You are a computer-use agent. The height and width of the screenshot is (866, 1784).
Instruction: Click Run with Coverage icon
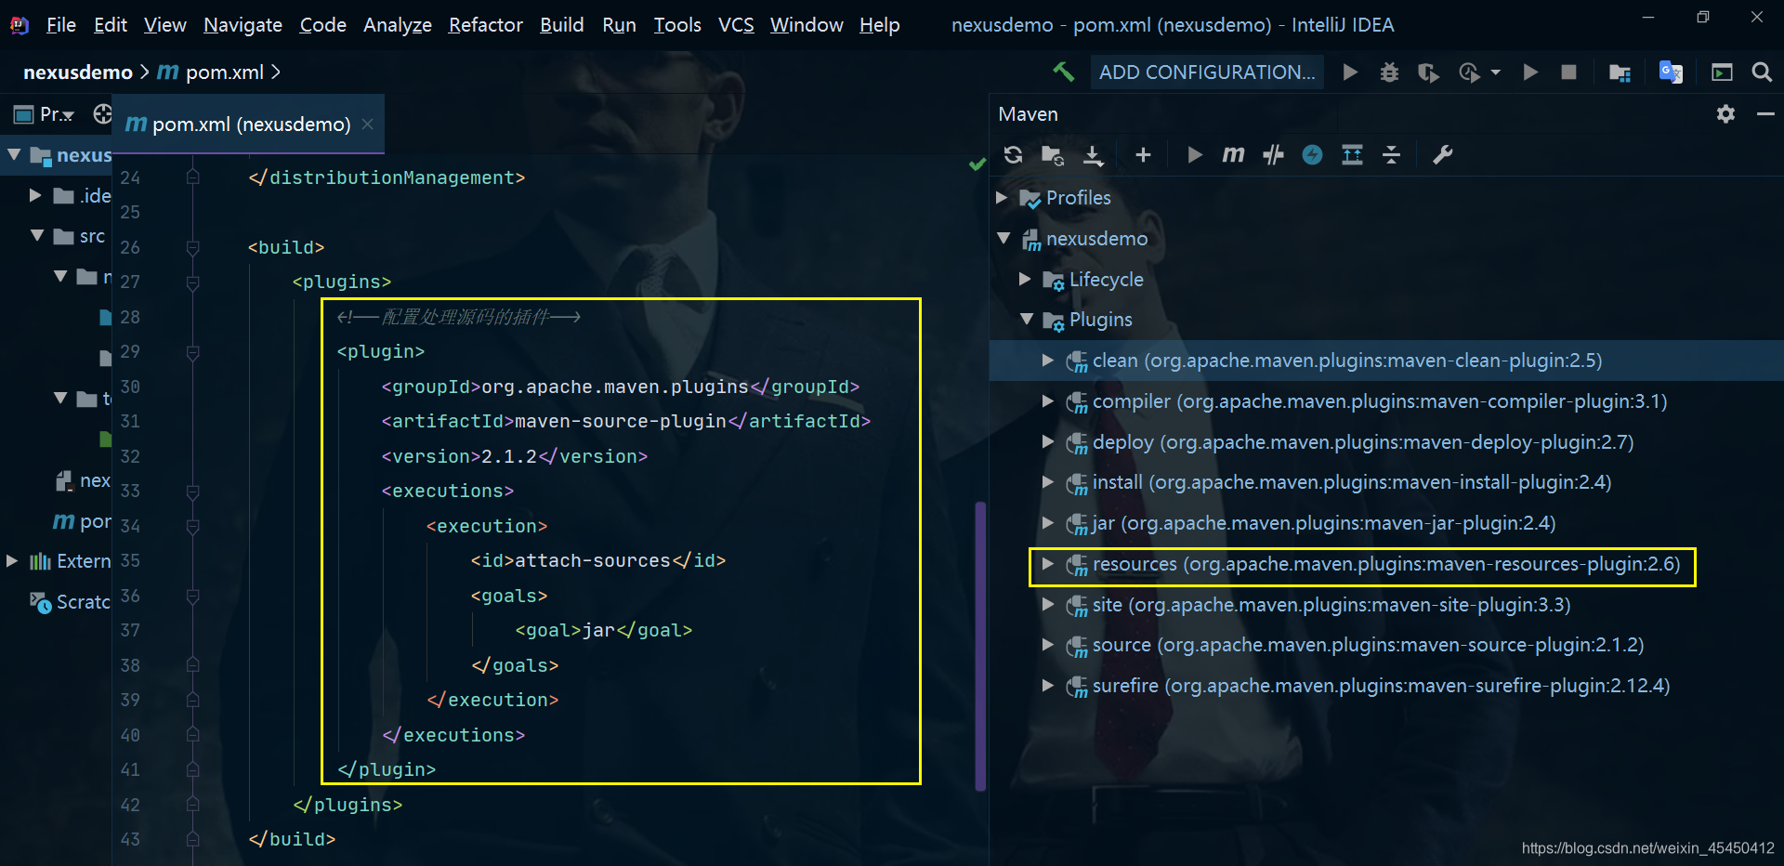tap(1429, 72)
